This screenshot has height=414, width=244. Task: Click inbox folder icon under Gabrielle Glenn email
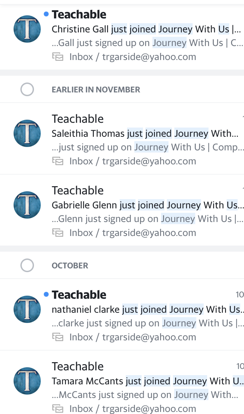[x=57, y=233]
